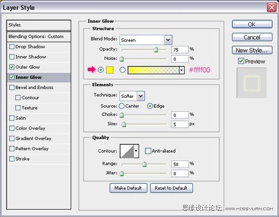Select the Drop Shadow style label
The image size is (279, 217).
tap(30, 47)
